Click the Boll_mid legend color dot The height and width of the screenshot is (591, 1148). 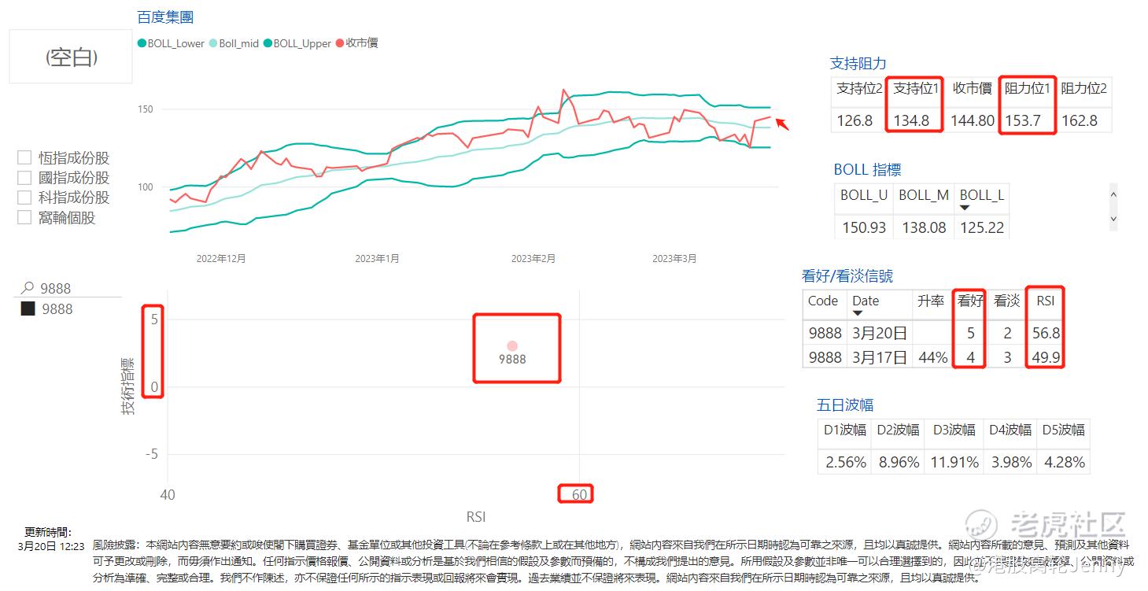pos(213,43)
